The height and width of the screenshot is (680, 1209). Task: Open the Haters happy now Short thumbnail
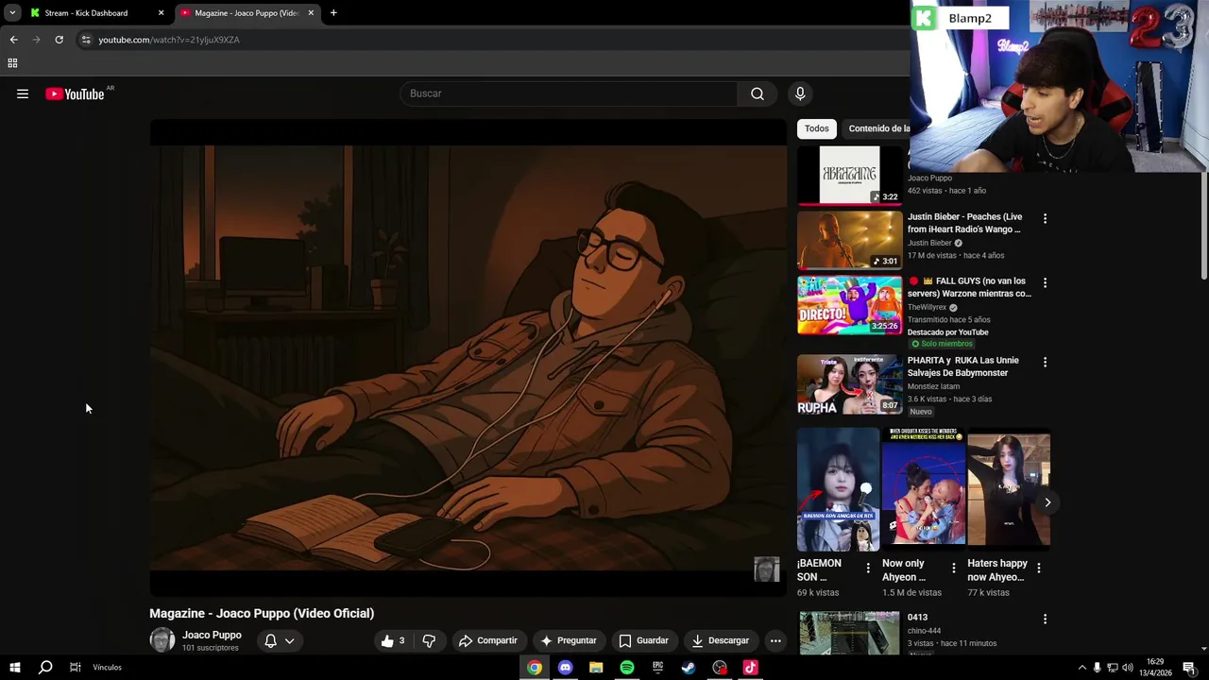(x=1009, y=489)
